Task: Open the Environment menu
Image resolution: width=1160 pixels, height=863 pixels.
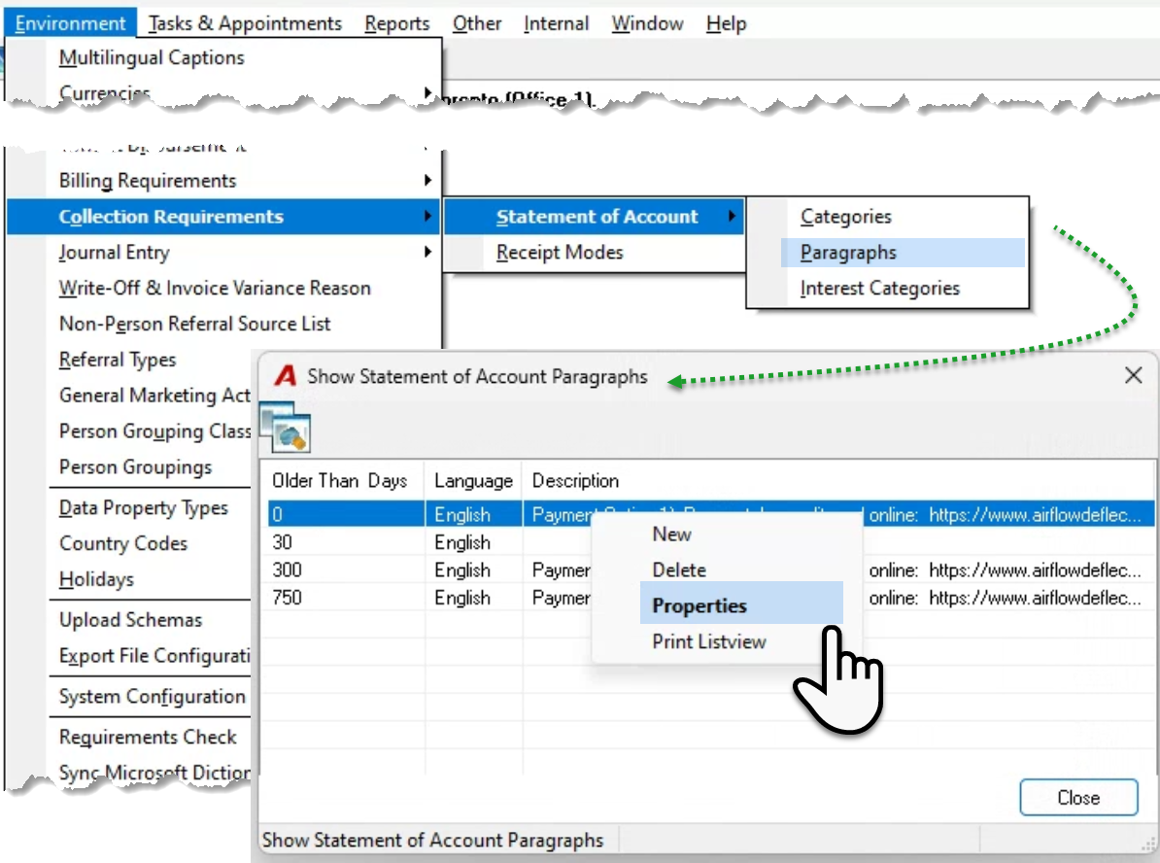Action: tap(70, 23)
